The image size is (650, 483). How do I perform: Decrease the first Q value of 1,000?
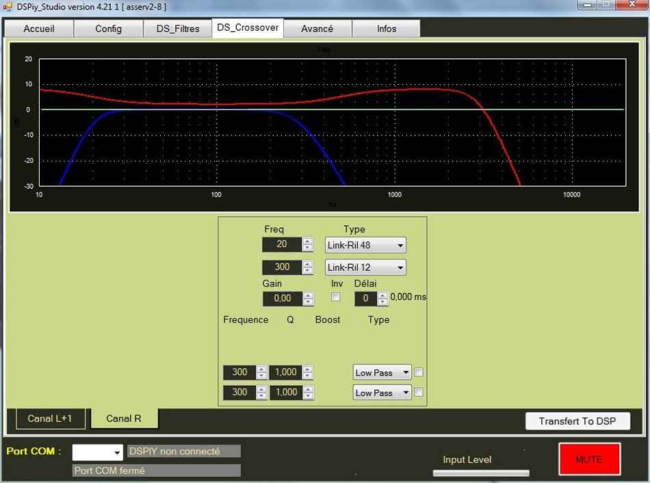pos(308,376)
